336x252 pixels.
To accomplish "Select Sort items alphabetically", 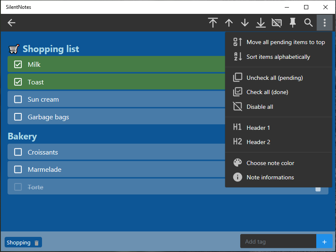I will 278,57.
